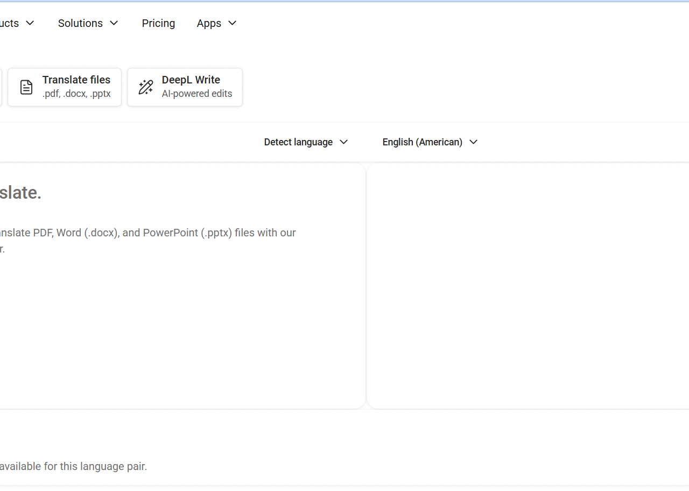Open the Pricing page from the navigation

(x=158, y=23)
